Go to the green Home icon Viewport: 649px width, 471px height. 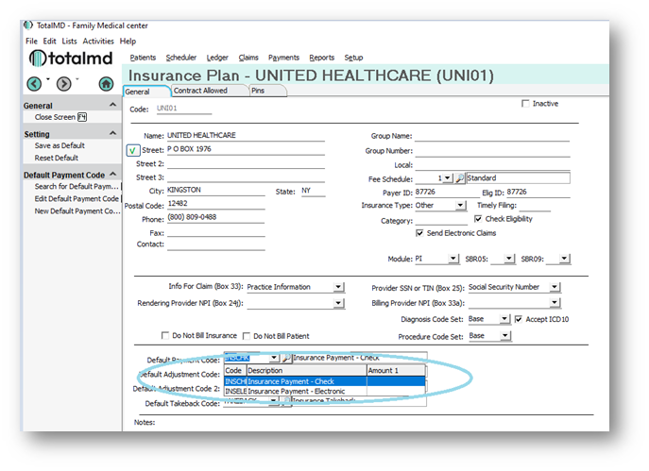(107, 84)
